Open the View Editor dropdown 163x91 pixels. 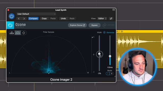(x=102, y=18)
